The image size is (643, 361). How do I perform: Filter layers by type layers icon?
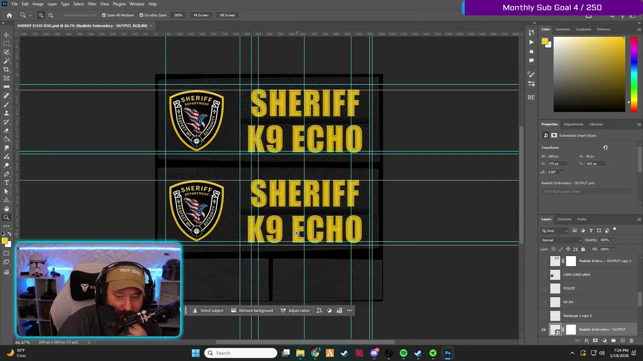coord(591,231)
